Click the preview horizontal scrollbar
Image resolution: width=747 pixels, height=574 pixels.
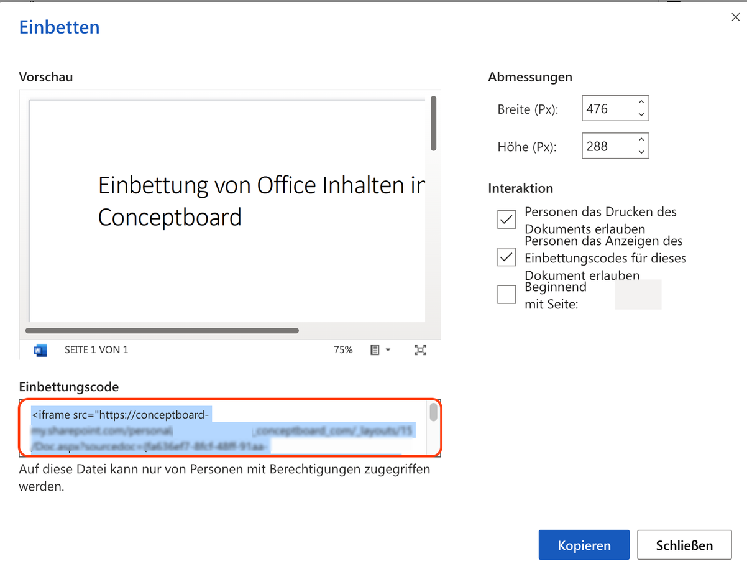tap(162, 331)
